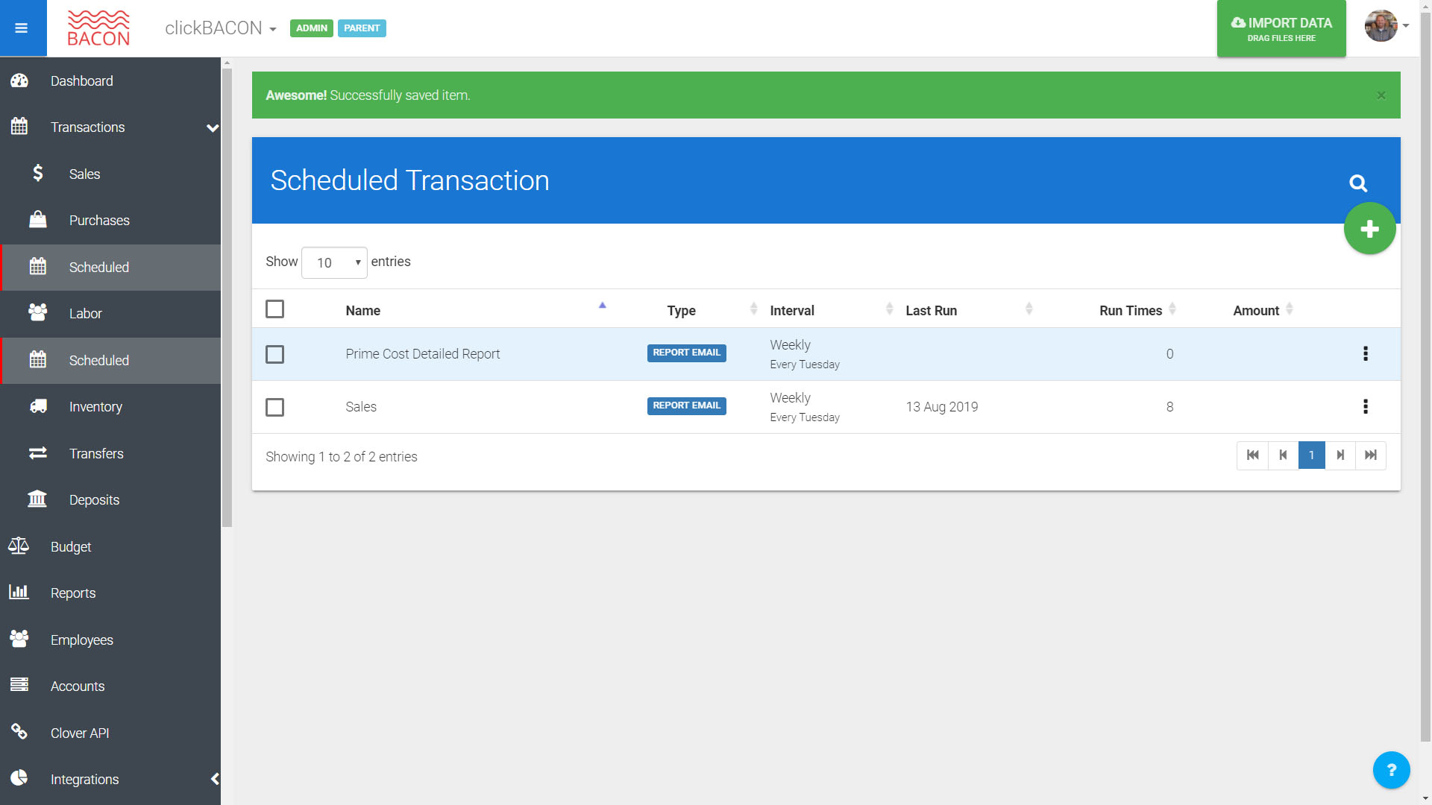Open Dashboard in the sidebar
The image size is (1432, 805).
tap(81, 81)
